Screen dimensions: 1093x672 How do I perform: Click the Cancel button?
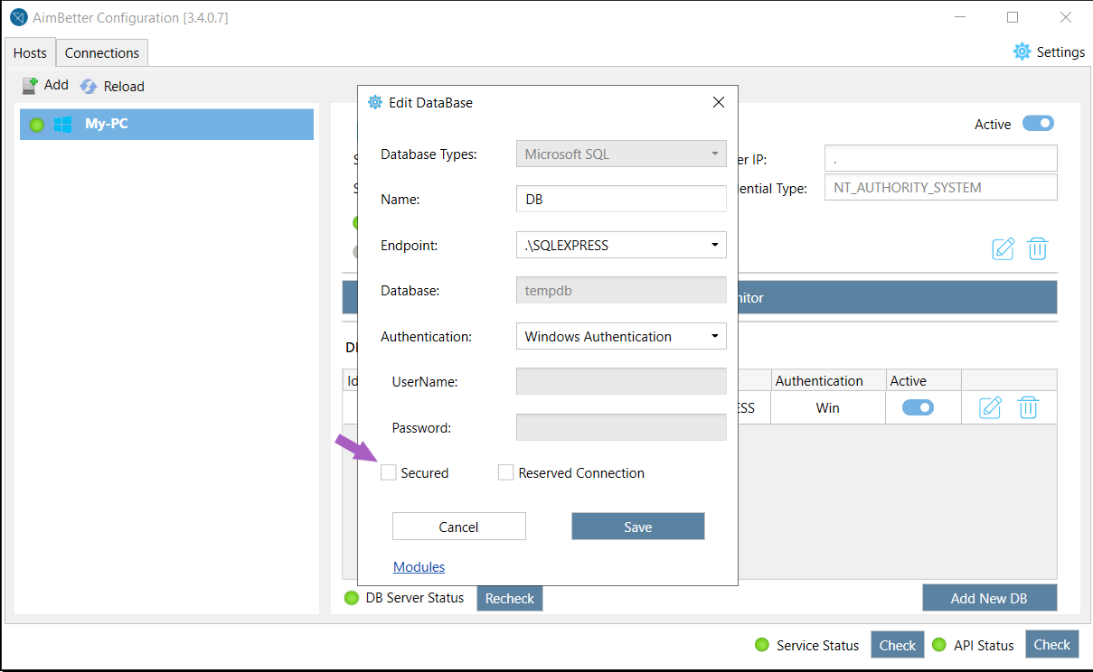point(458,527)
